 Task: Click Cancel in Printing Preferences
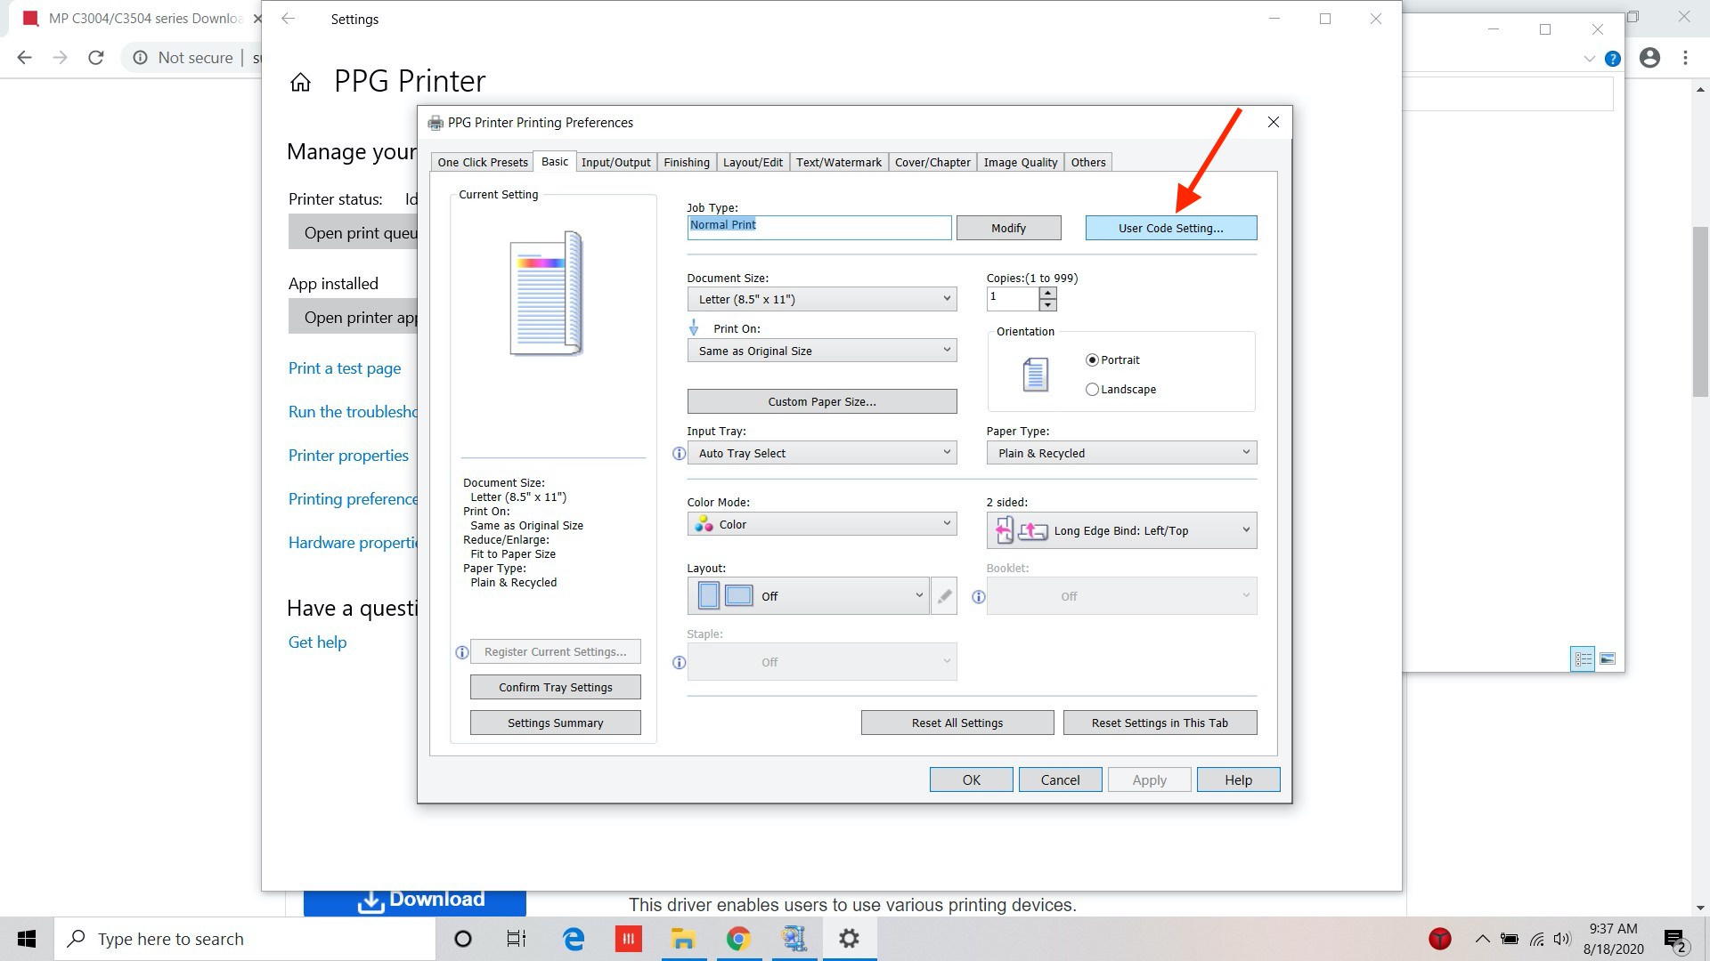[1060, 780]
